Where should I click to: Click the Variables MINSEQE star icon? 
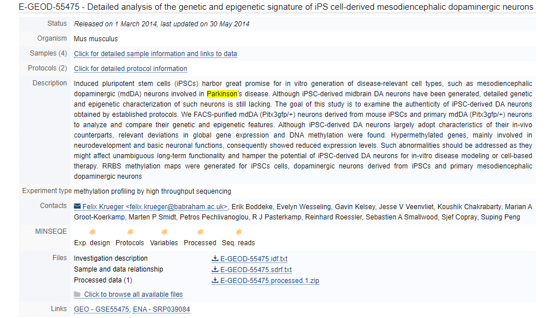coord(164,232)
